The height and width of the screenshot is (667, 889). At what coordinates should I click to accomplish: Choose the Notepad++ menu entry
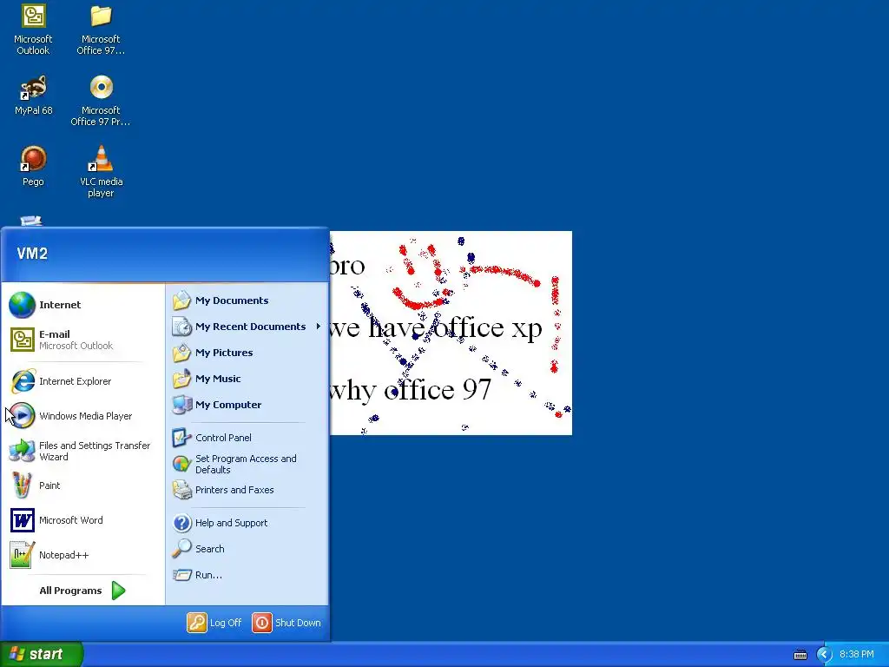[x=83, y=555]
